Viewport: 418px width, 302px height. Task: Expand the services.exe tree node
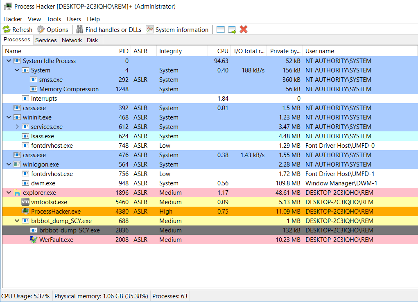coord(17,127)
